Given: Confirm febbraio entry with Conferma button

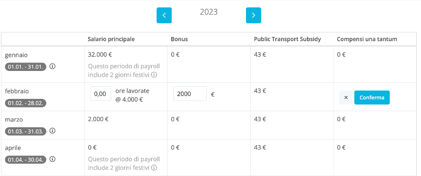Looking at the screenshot, I should [x=372, y=97].
